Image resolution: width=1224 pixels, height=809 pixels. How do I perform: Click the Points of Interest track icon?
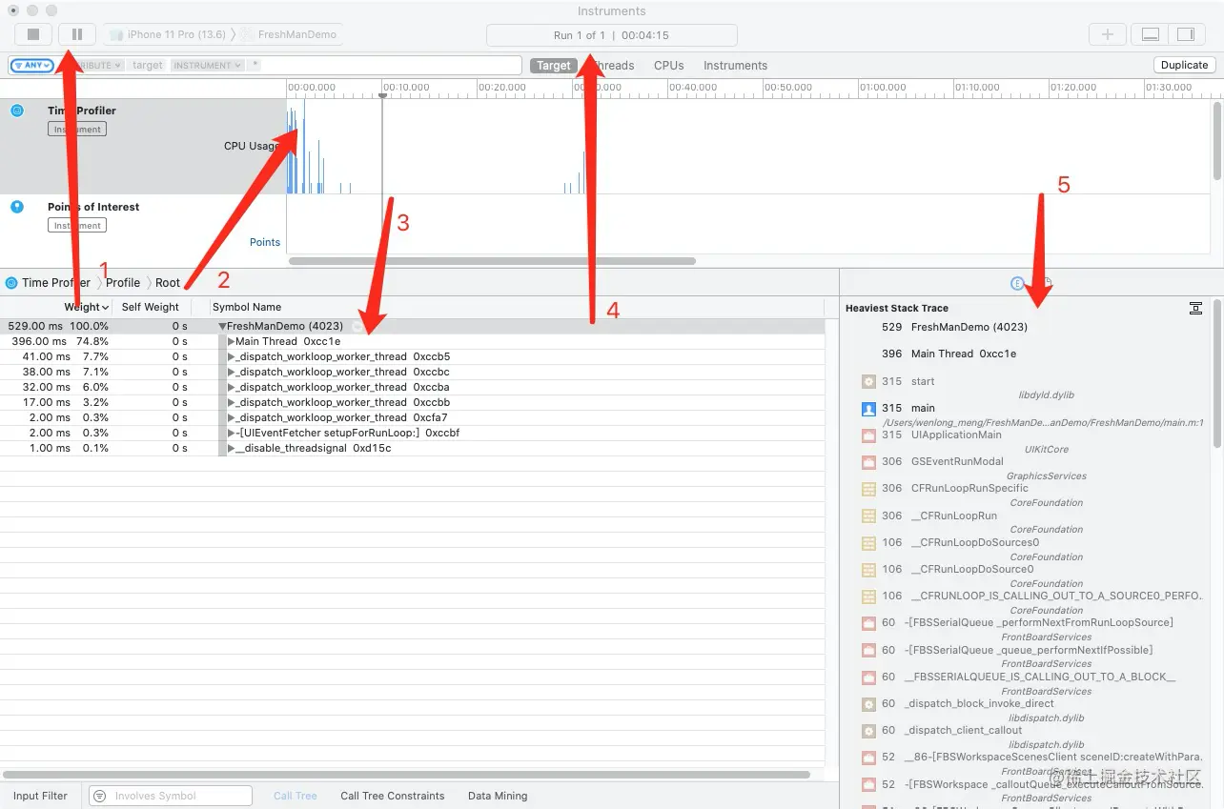[17, 207]
